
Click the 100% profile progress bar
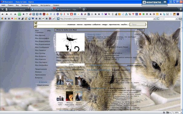[x=70, y=65]
